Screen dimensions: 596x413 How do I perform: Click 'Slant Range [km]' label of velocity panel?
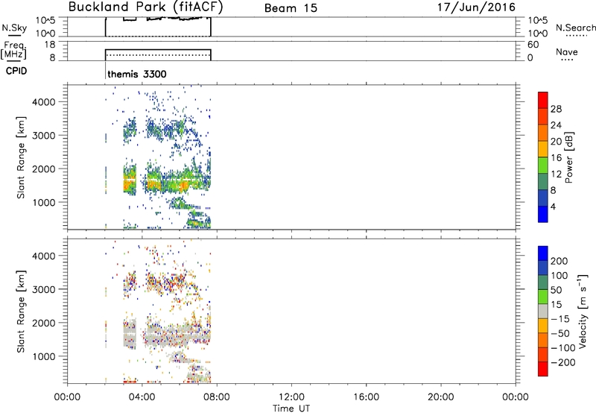coord(21,311)
